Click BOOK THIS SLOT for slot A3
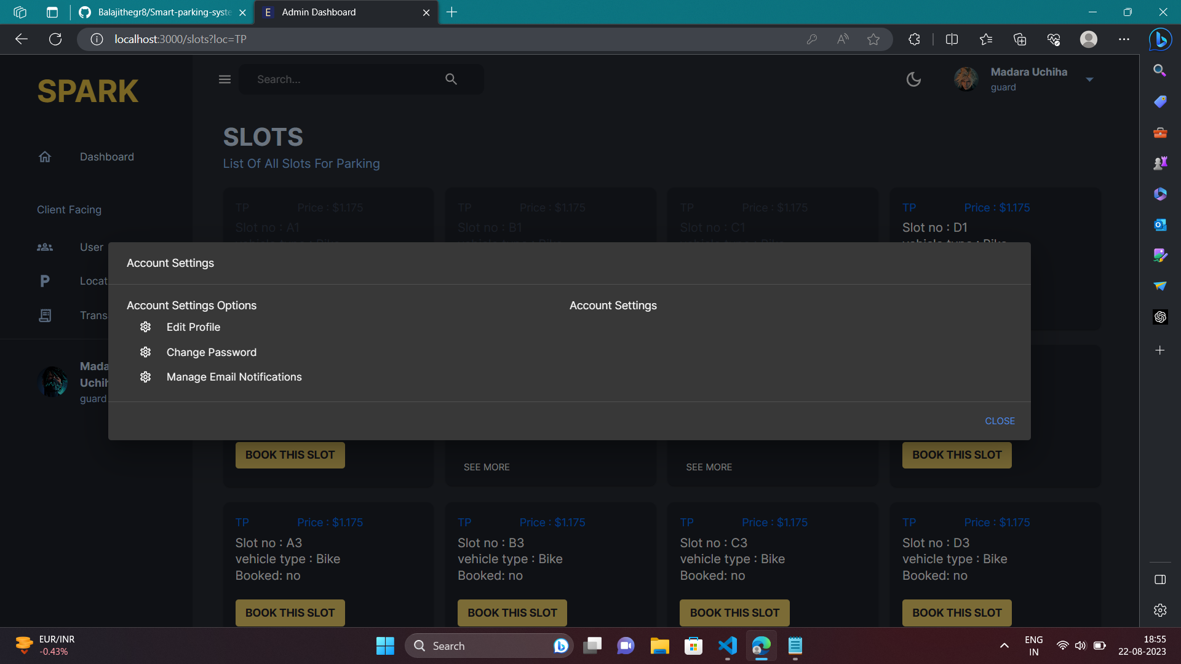This screenshot has width=1181, height=664. click(x=290, y=612)
